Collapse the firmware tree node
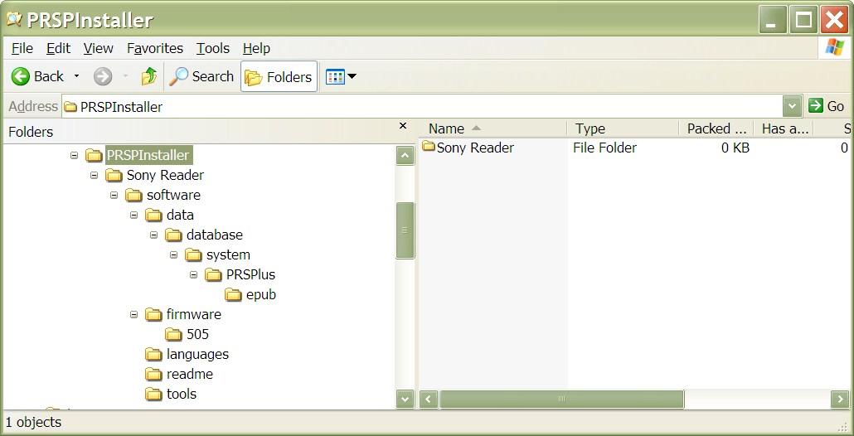Screen dimensions: 854x436 134,315
